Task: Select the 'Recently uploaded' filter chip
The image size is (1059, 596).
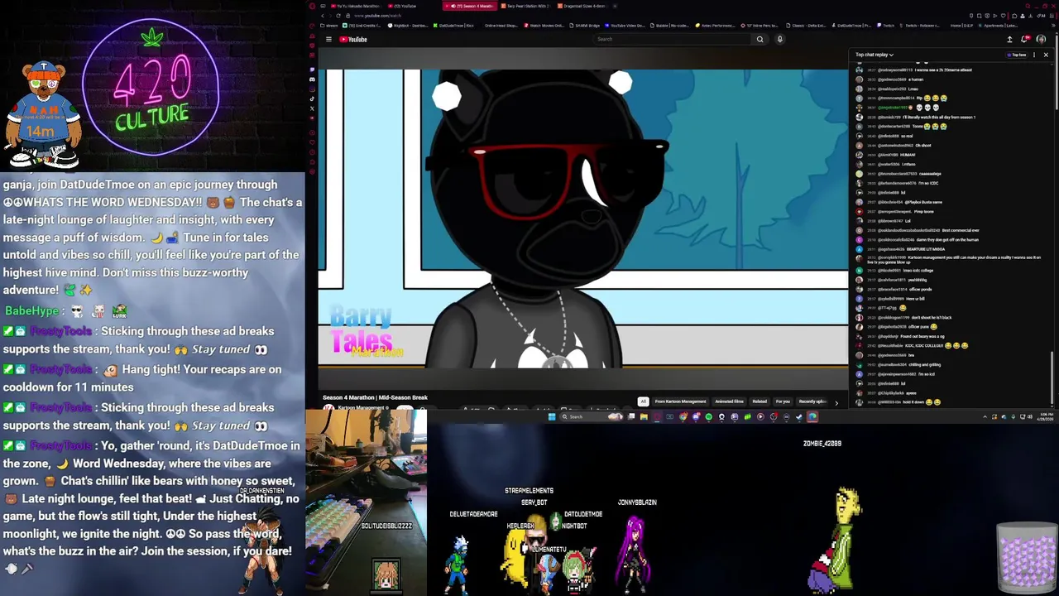Action: pos(812,401)
